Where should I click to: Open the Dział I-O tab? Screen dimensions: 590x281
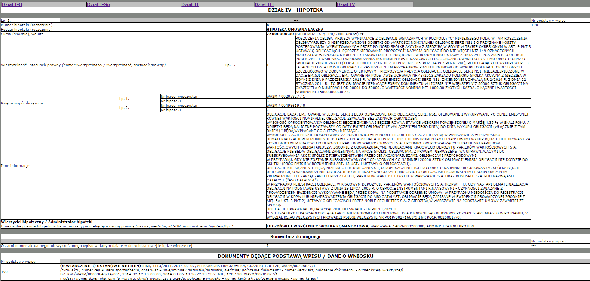(12, 4)
